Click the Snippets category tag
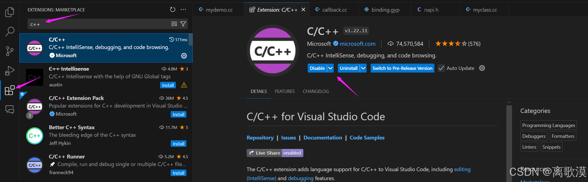This screenshot has height=182, width=588. point(551,147)
